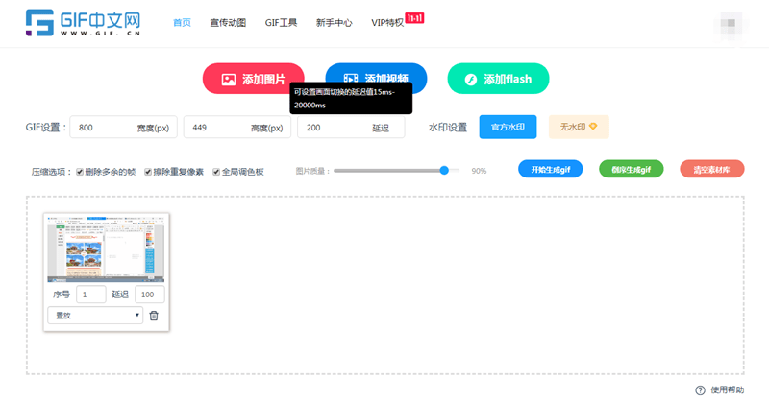The image size is (769, 401).
Task: Click the 90% quality value
Action: click(x=479, y=171)
